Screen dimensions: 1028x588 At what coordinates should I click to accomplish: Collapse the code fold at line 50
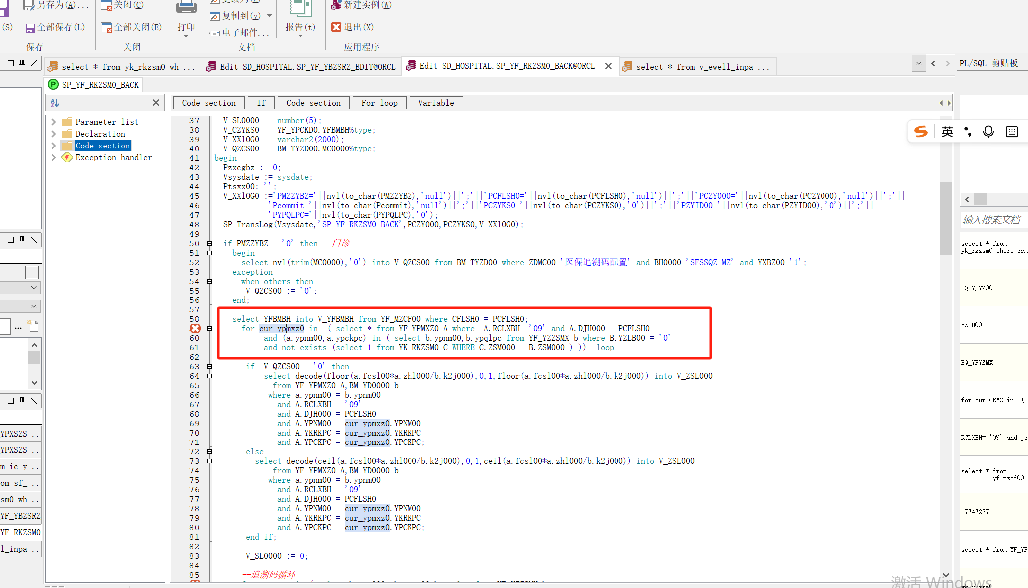pyautogui.click(x=209, y=244)
